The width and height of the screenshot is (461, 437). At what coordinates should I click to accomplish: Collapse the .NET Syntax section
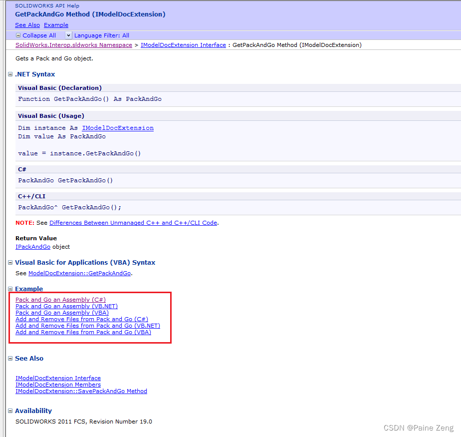click(x=10, y=74)
